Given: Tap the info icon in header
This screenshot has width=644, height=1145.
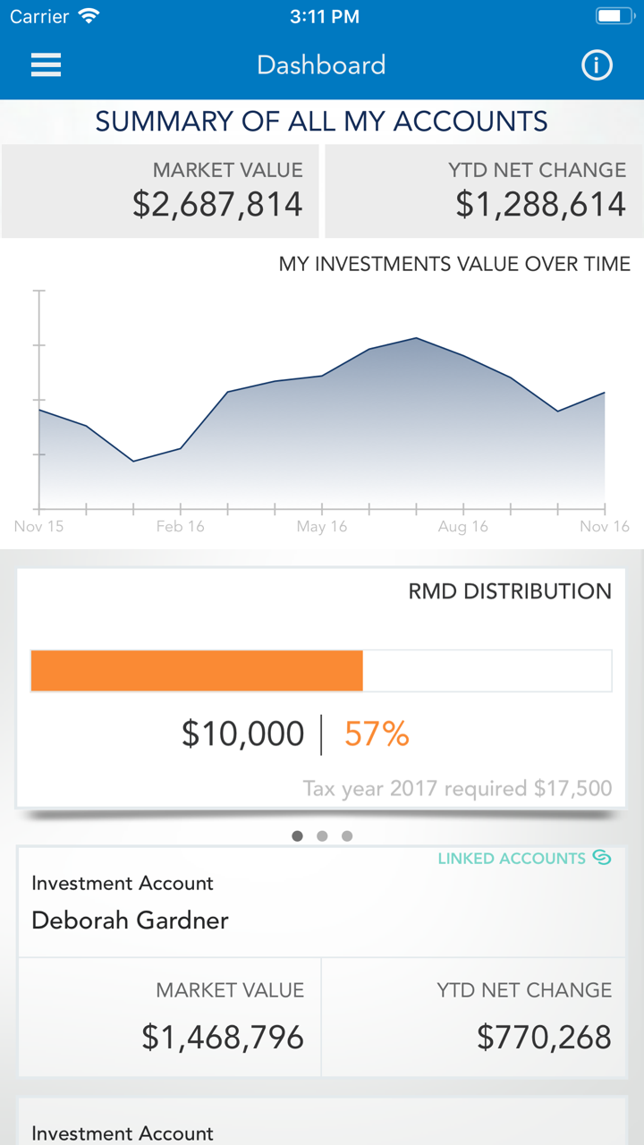Looking at the screenshot, I should tap(597, 65).
